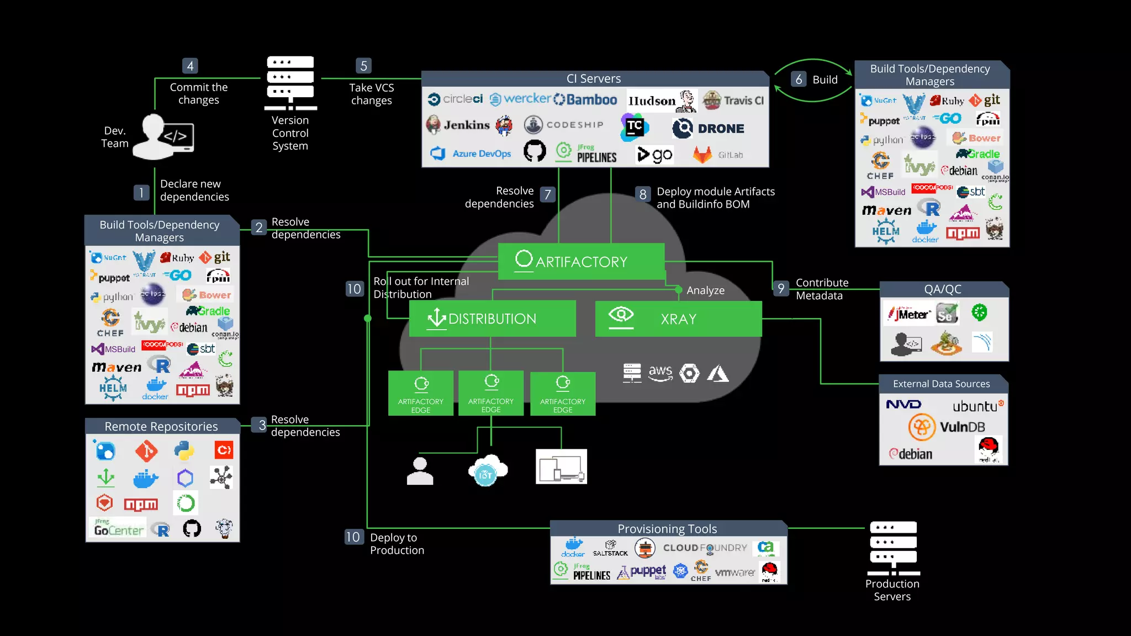Click the AWS logo in the cloud
The image size is (1131, 636).
660,373
